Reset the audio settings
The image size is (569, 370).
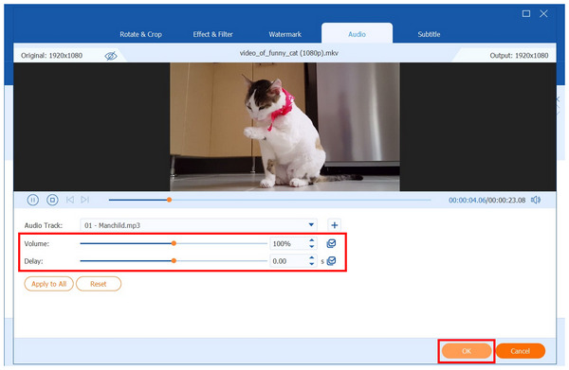99,284
